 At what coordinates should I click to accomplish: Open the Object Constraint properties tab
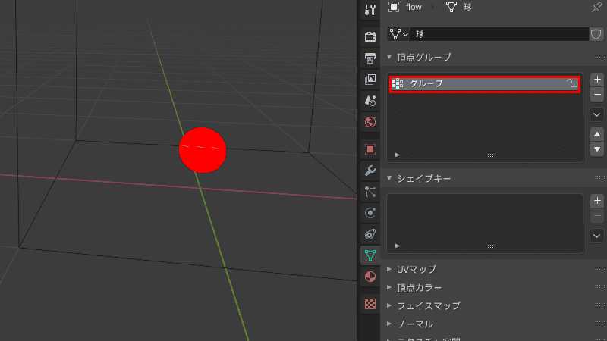point(370,234)
